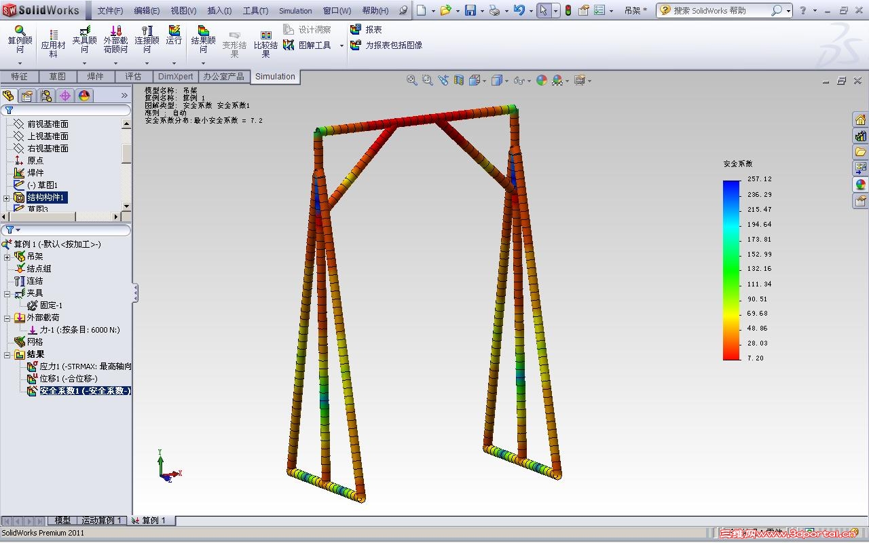Save the current document
The height and width of the screenshot is (543, 869).
(470, 10)
